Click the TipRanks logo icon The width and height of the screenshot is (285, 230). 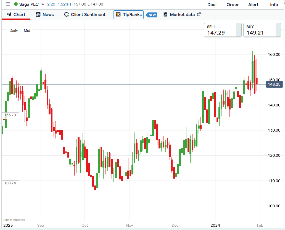tap(118, 15)
